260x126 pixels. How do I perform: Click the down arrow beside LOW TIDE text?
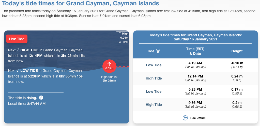pyautogui.click(x=18, y=71)
